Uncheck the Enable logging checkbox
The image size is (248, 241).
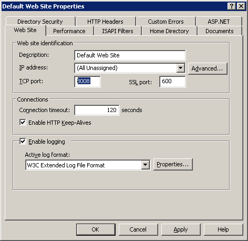pyautogui.click(x=23, y=142)
